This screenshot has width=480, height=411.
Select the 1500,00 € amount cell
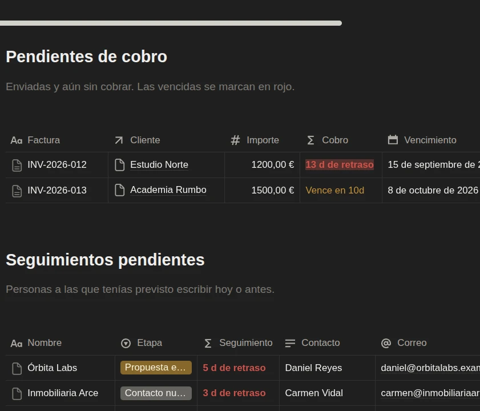point(262,190)
